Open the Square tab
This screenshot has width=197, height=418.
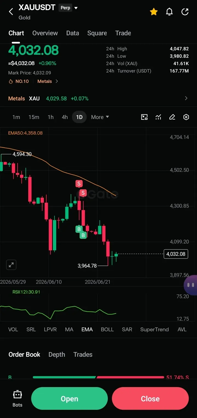(97, 33)
